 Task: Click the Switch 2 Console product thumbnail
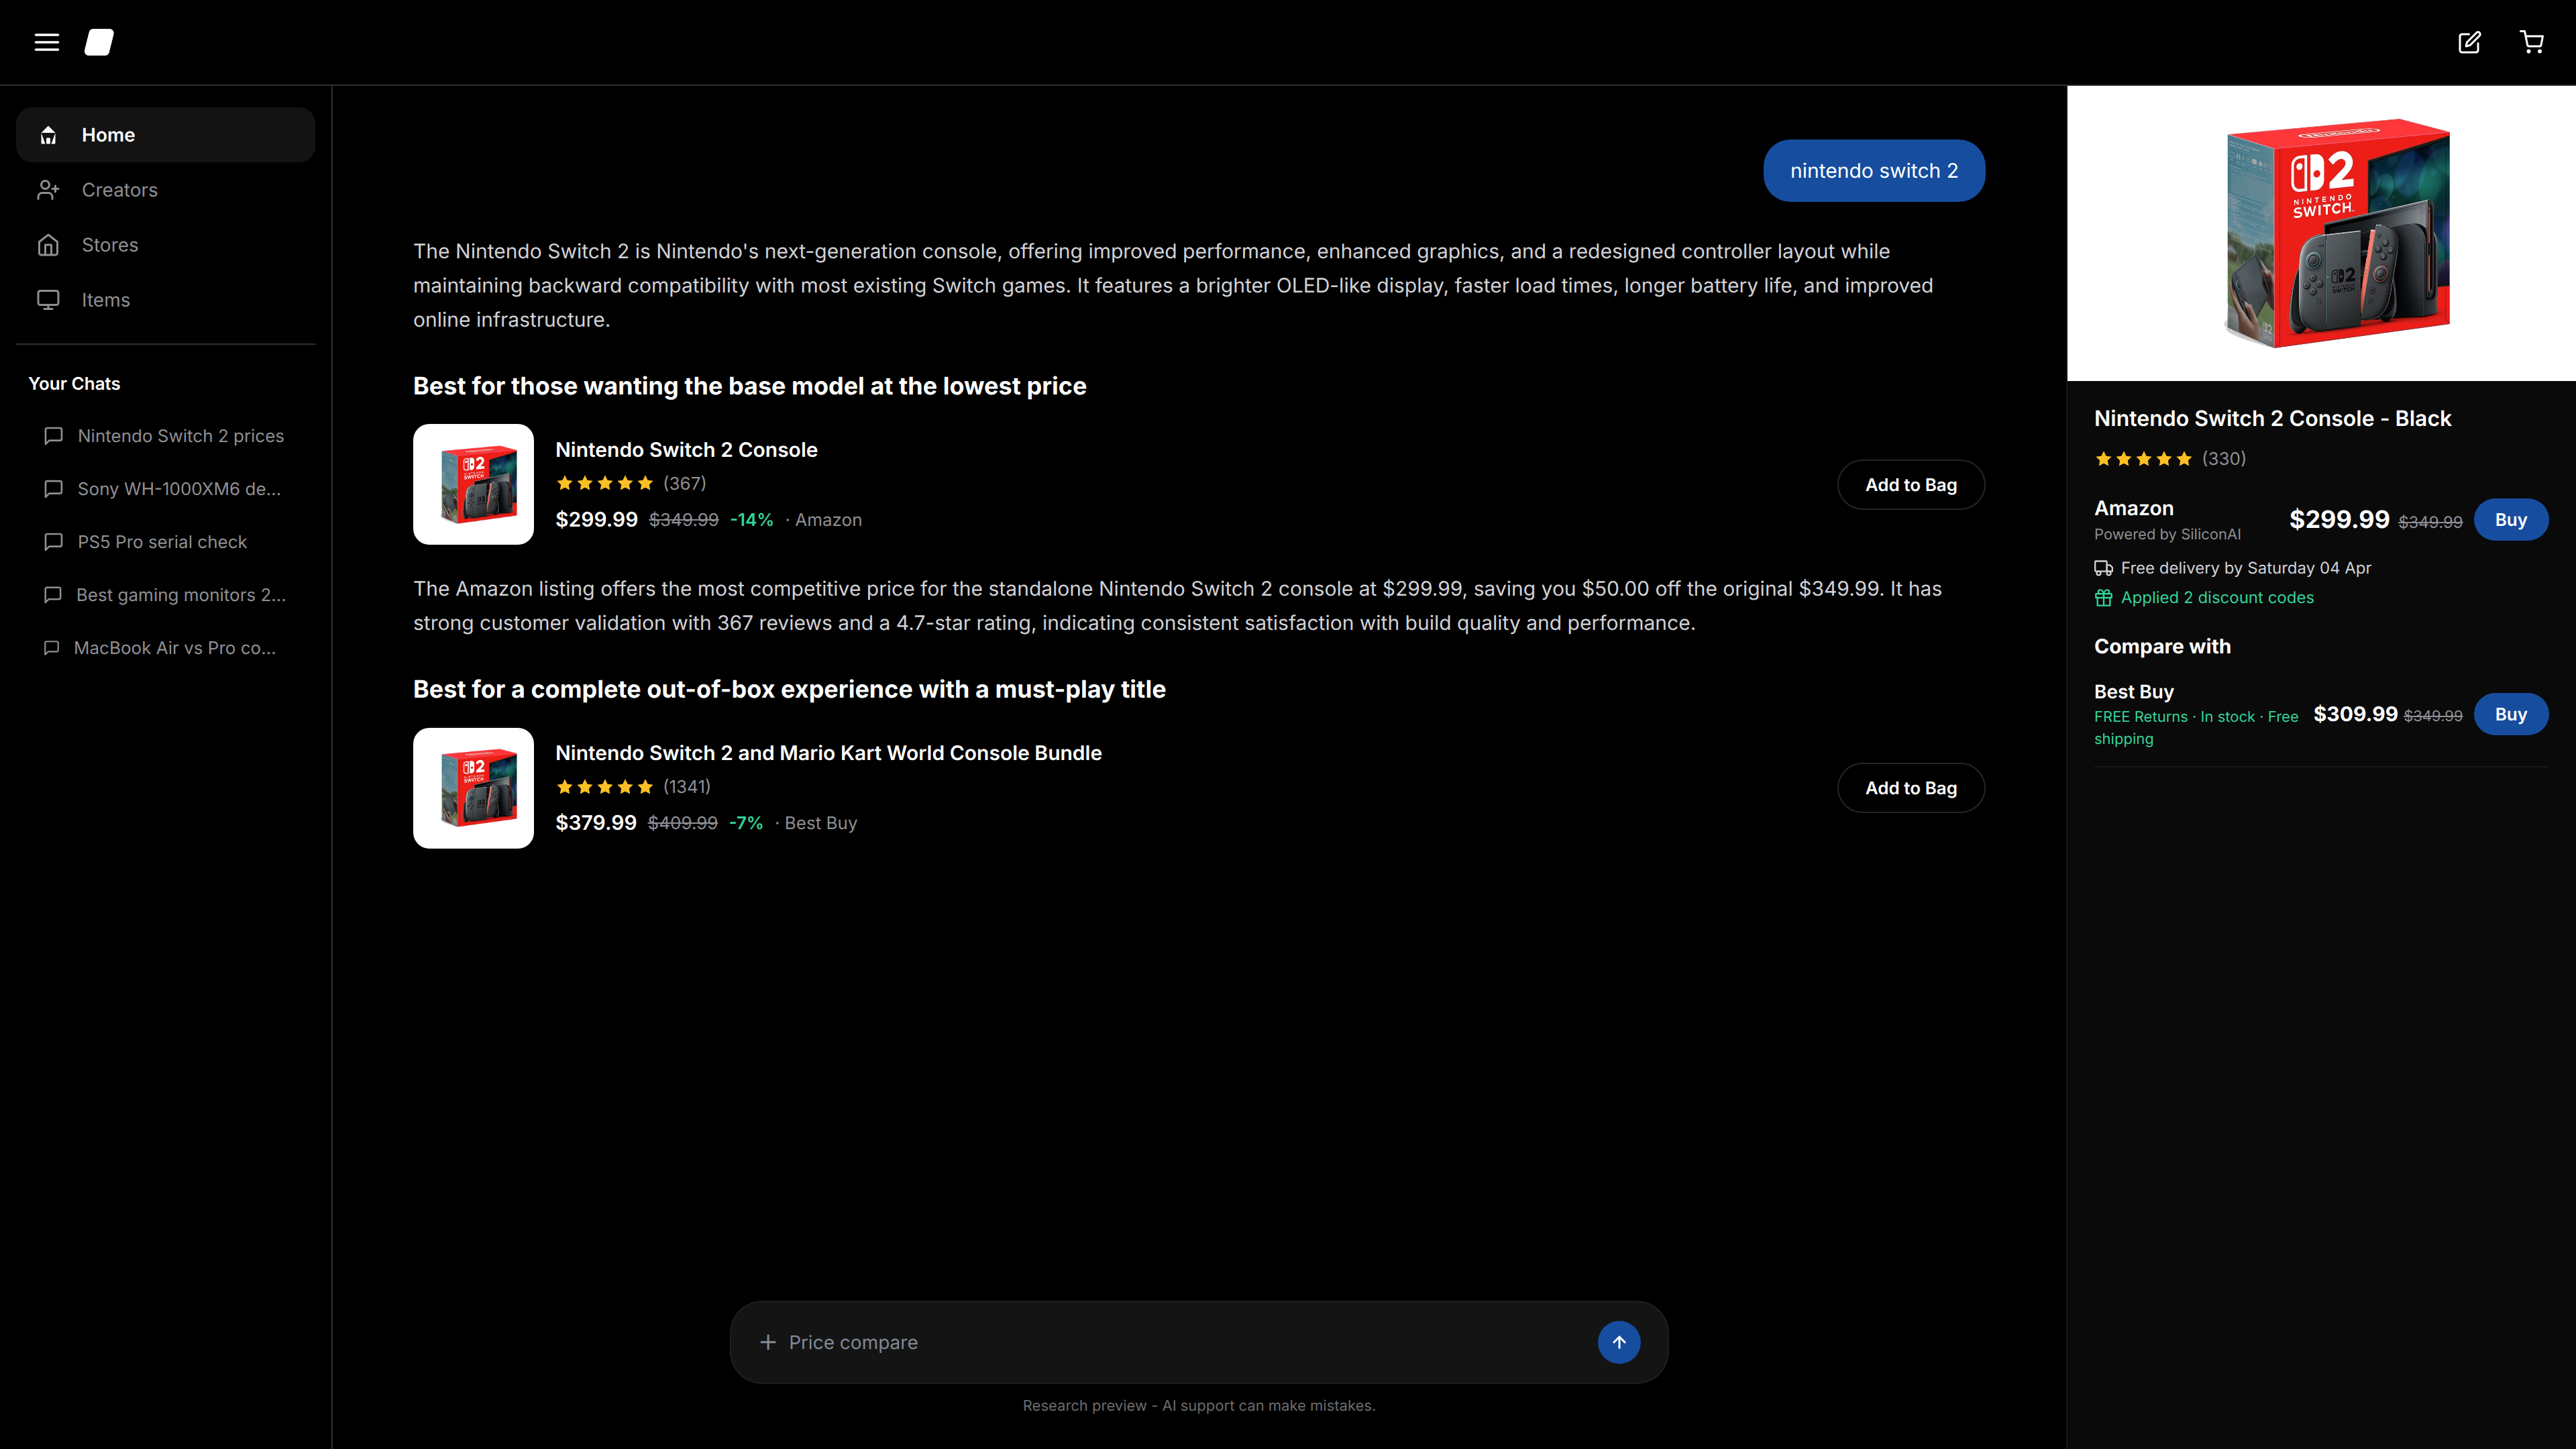pyautogui.click(x=473, y=484)
